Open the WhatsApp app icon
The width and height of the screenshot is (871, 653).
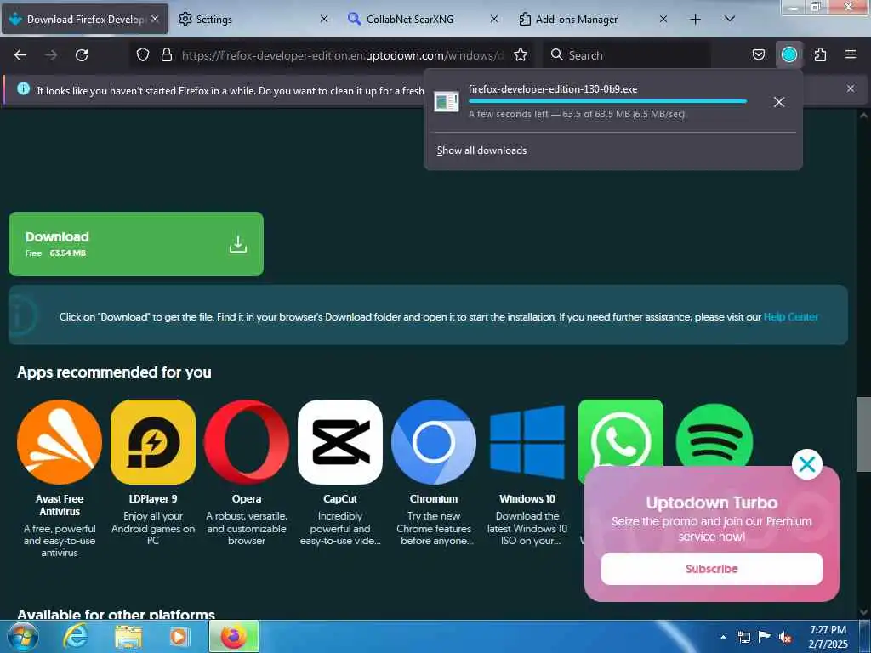point(620,433)
